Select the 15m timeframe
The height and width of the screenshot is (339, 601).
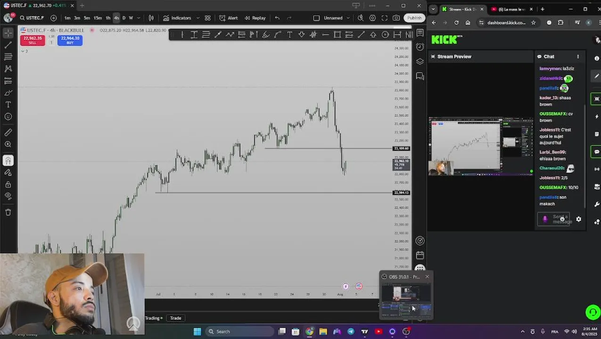tap(98, 18)
